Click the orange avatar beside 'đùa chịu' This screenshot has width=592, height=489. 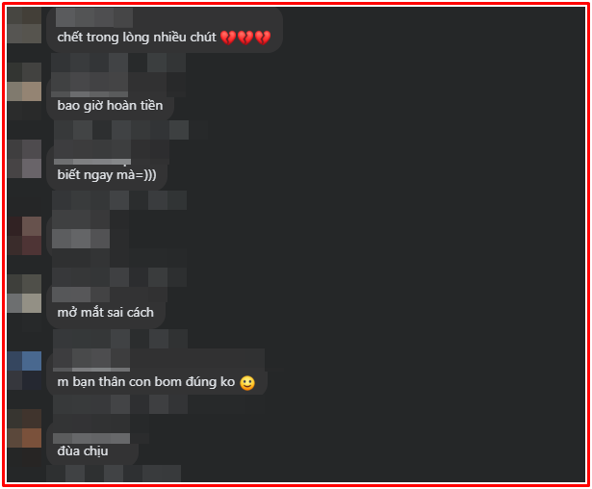(x=24, y=428)
